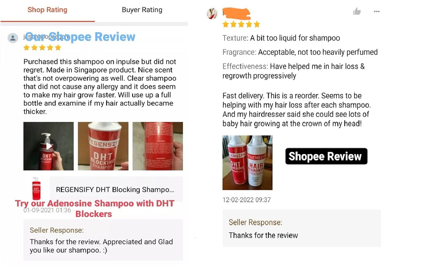Click the 12-02-2022 review timestamp
The image size is (427, 267).
[247, 200]
